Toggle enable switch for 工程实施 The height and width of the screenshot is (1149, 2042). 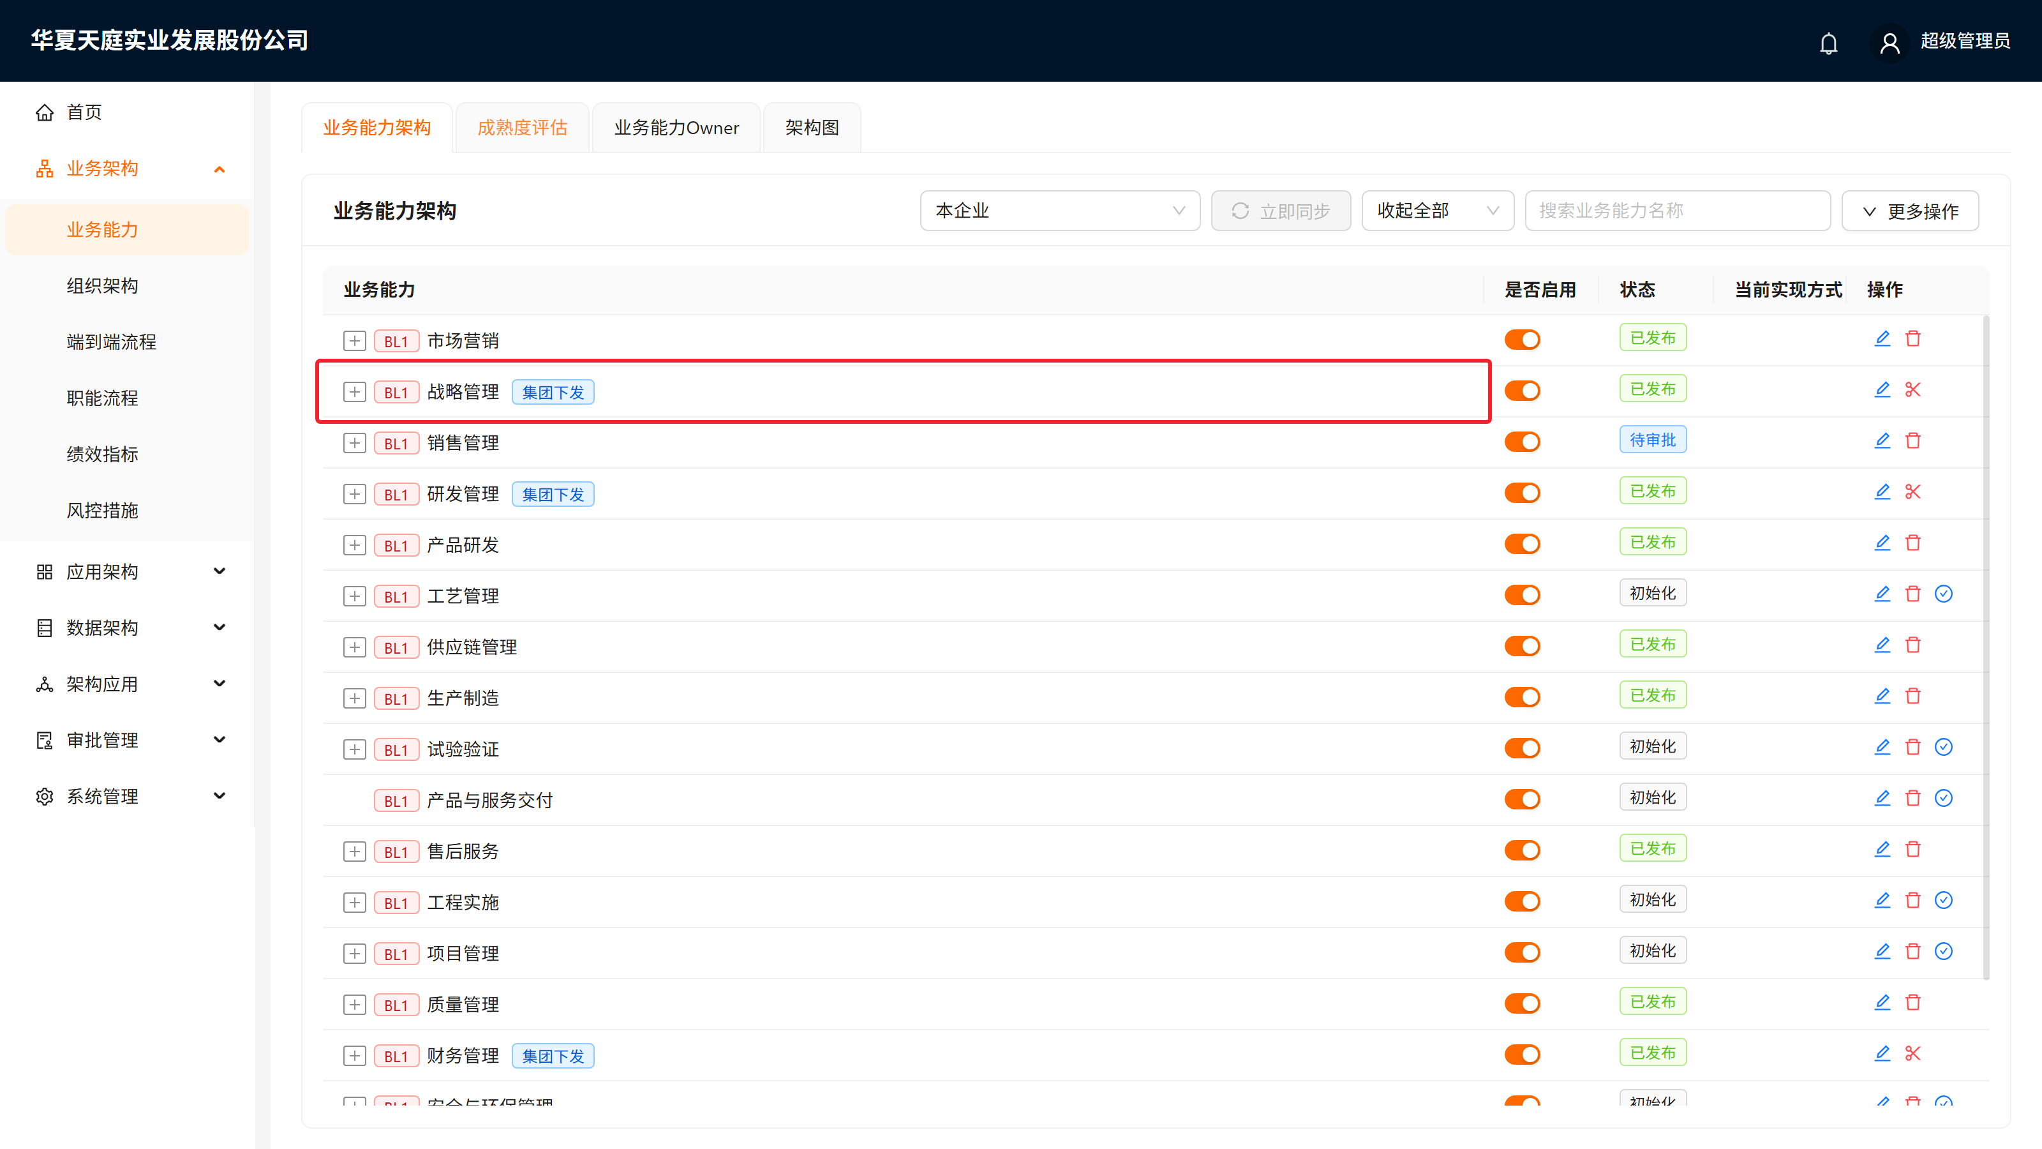[x=1522, y=901]
